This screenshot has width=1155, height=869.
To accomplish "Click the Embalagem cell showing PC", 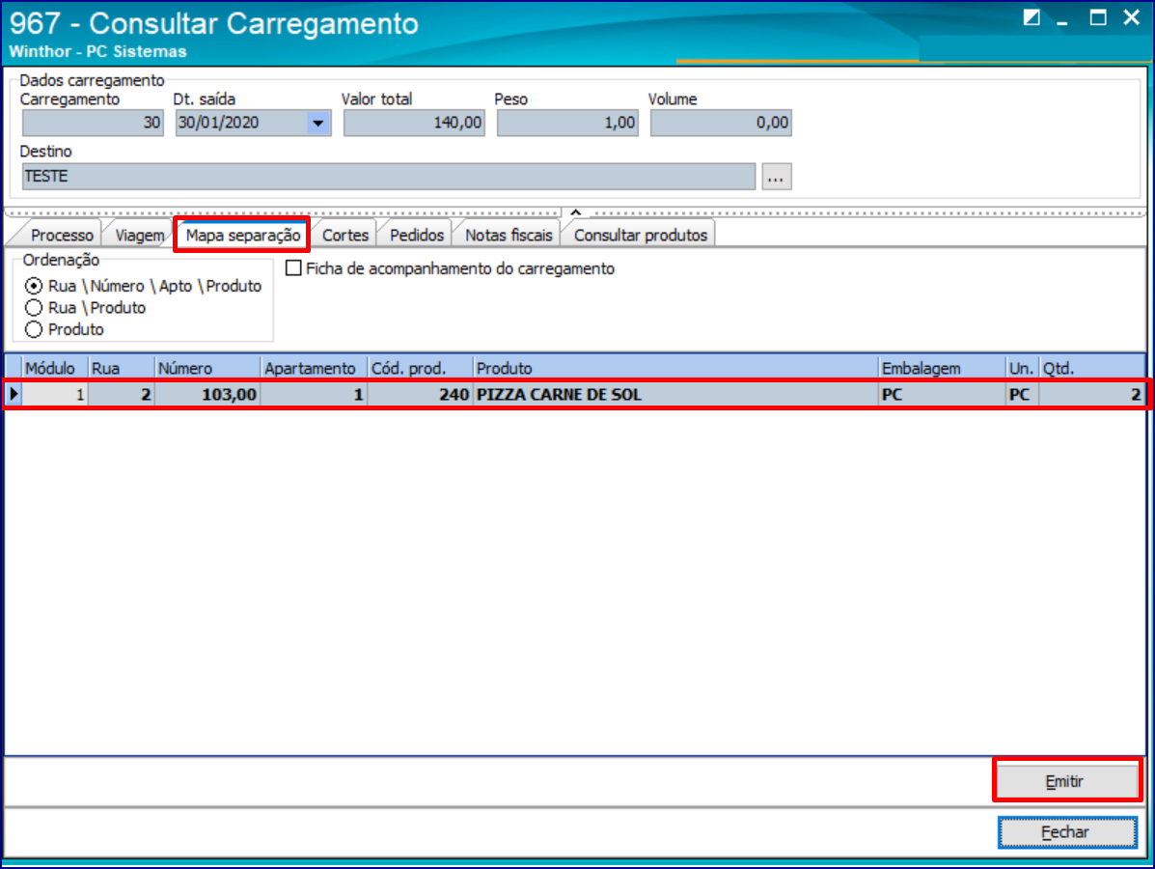I will pos(942,394).
